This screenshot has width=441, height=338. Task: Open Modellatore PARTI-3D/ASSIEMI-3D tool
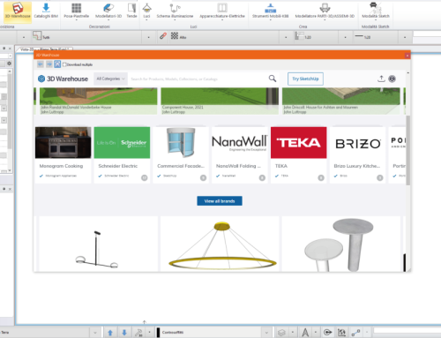pos(325,11)
